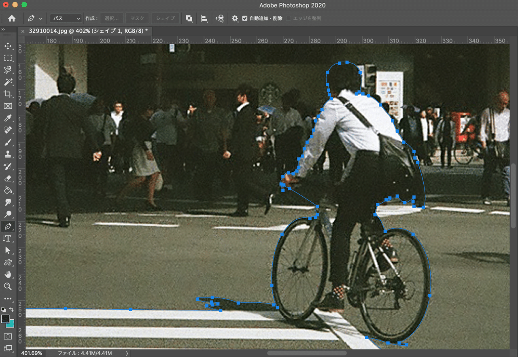Viewport: 518px width, 357px height.
Task: Select the Eraser tool
Action: point(8,178)
